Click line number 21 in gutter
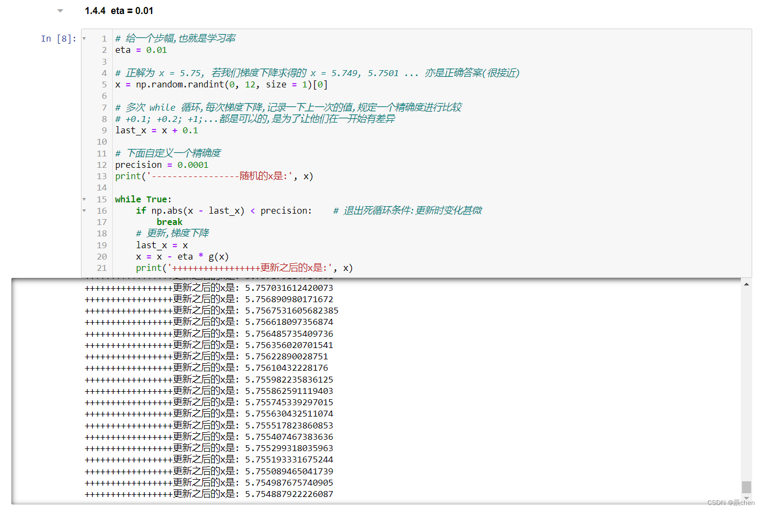763x511 pixels. 102,268
